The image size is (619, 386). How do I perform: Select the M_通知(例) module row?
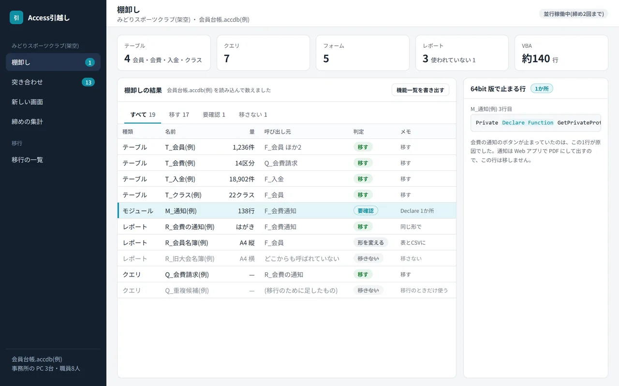point(287,211)
